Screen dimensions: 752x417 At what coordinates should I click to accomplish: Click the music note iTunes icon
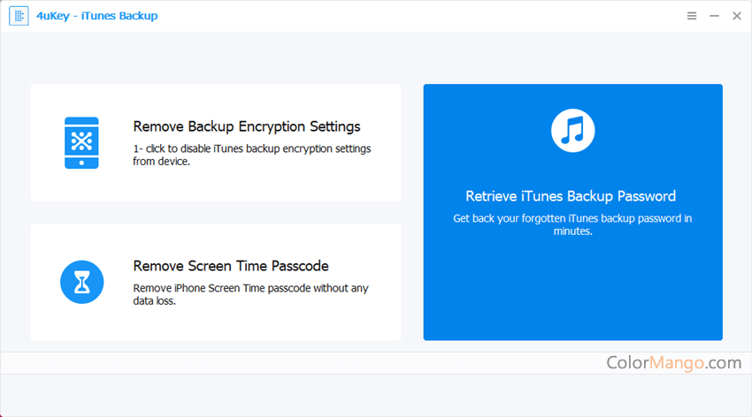(x=572, y=131)
